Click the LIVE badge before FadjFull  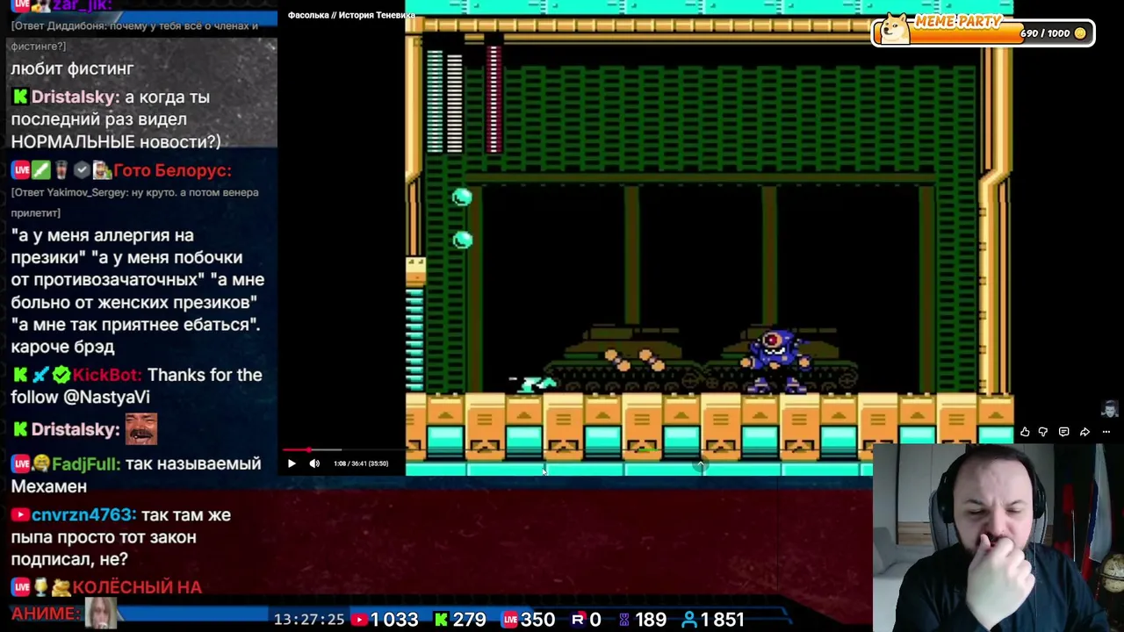click(x=20, y=463)
